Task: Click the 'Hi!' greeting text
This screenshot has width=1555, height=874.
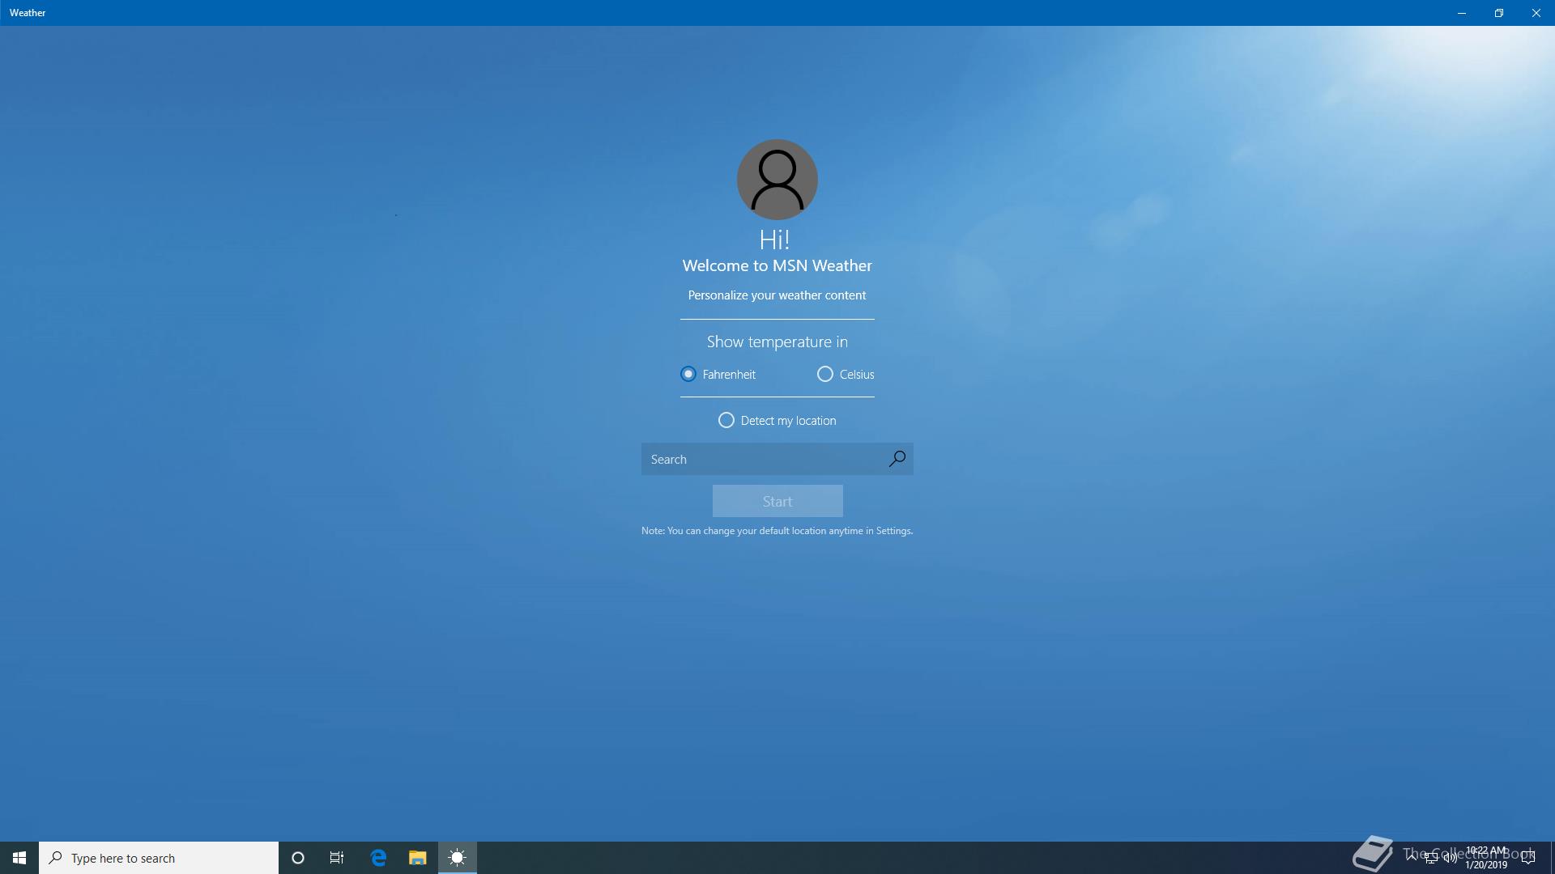Action: point(774,240)
